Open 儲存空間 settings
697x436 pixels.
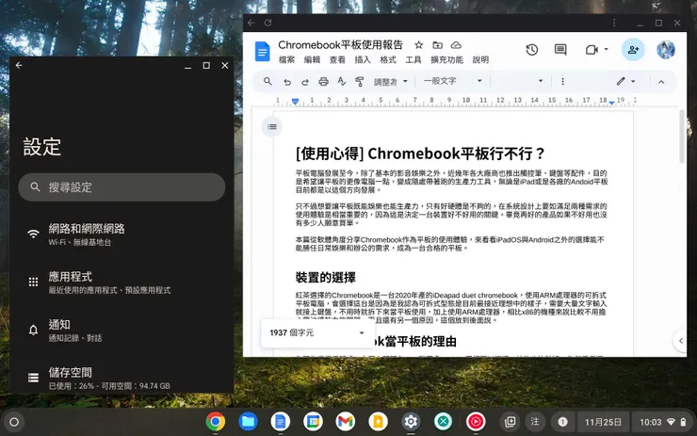point(122,379)
